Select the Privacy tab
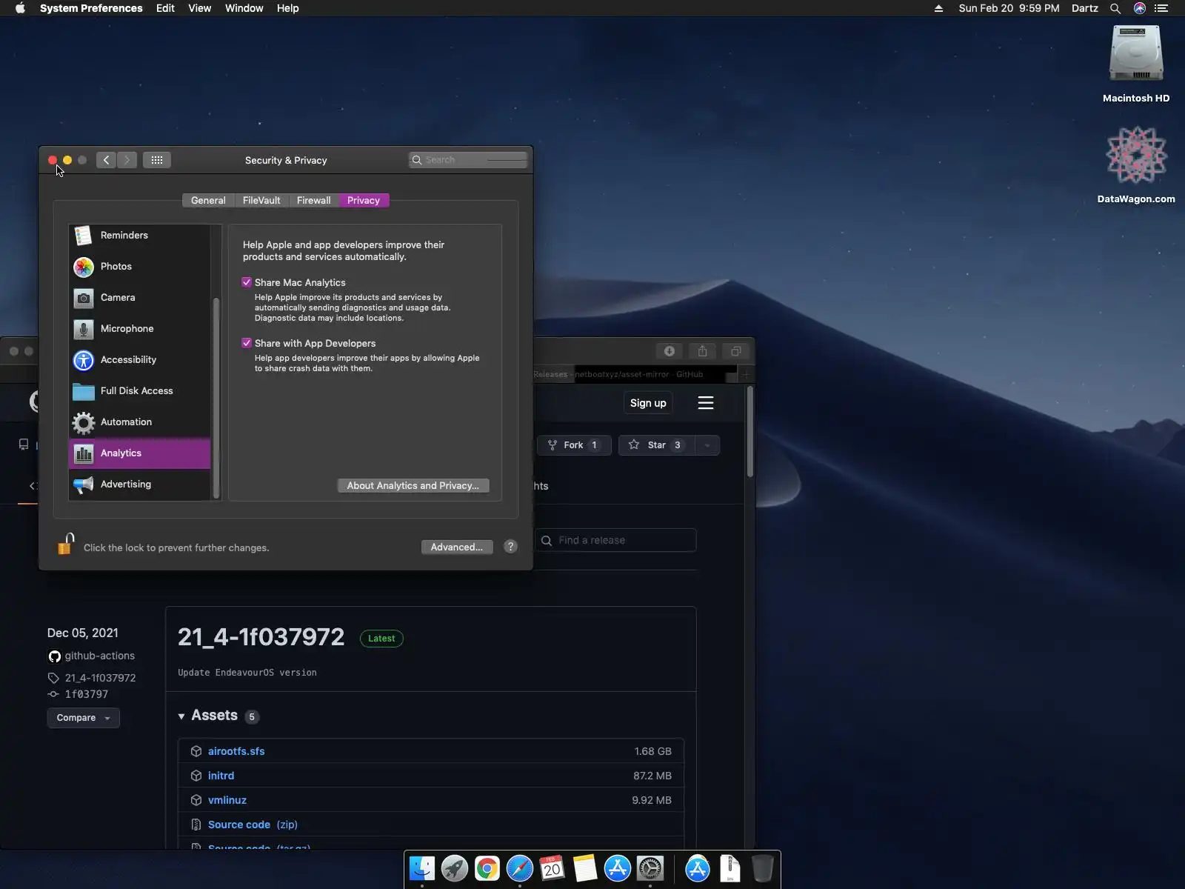This screenshot has height=889, width=1185. (364, 201)
